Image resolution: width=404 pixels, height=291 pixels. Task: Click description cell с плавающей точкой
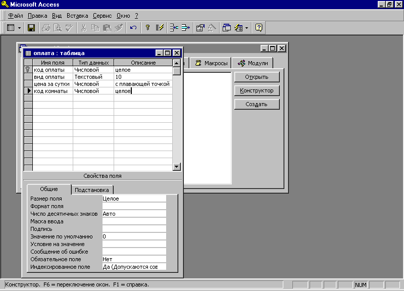[x=143, y=84]
